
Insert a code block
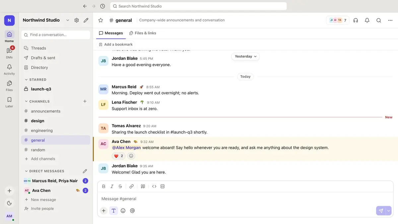coord(163,187)
